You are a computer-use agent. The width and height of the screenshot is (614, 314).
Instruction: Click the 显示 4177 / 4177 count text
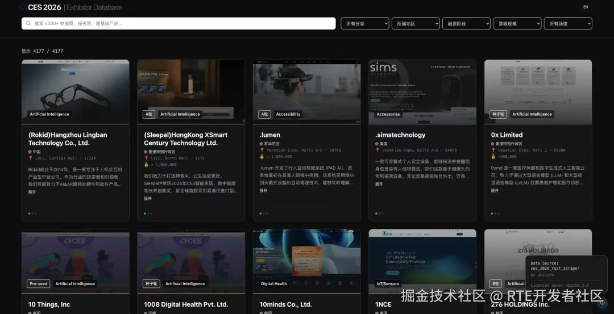pos(42,51)
